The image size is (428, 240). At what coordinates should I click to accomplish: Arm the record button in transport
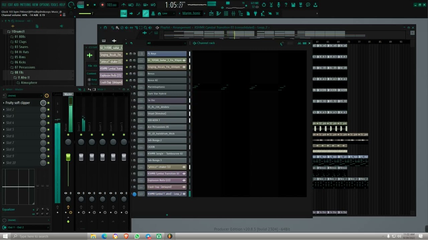coord(102,5)
